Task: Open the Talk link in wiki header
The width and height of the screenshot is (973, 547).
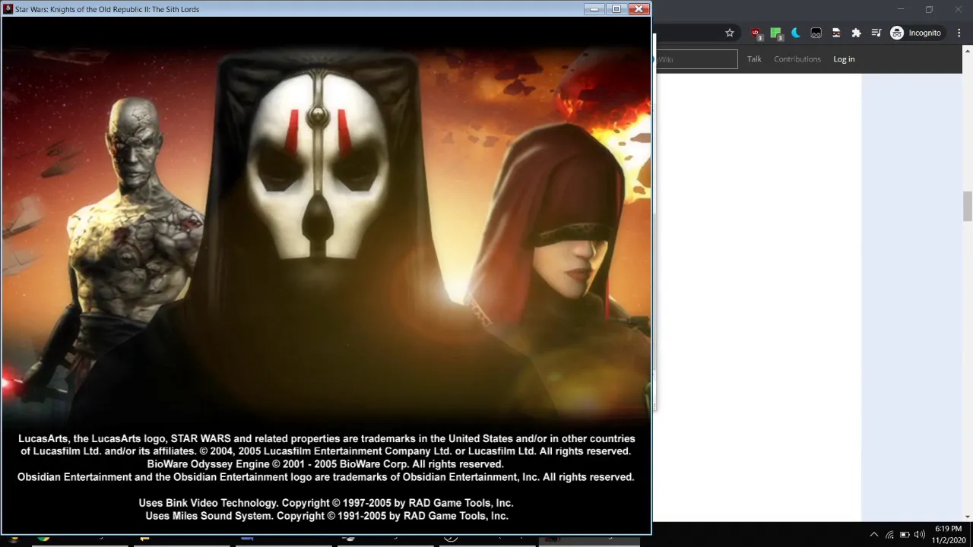Action: coord(754,59)
